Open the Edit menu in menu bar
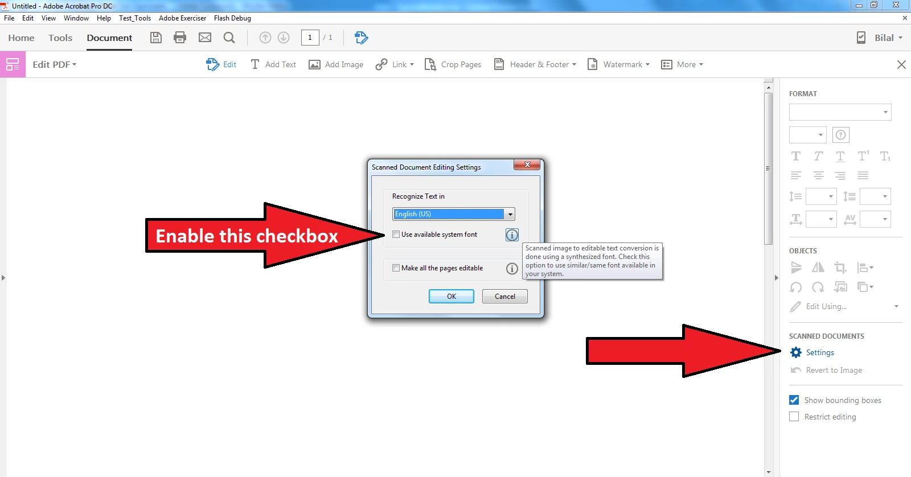The image size is (911, 477). coord(28,18)
